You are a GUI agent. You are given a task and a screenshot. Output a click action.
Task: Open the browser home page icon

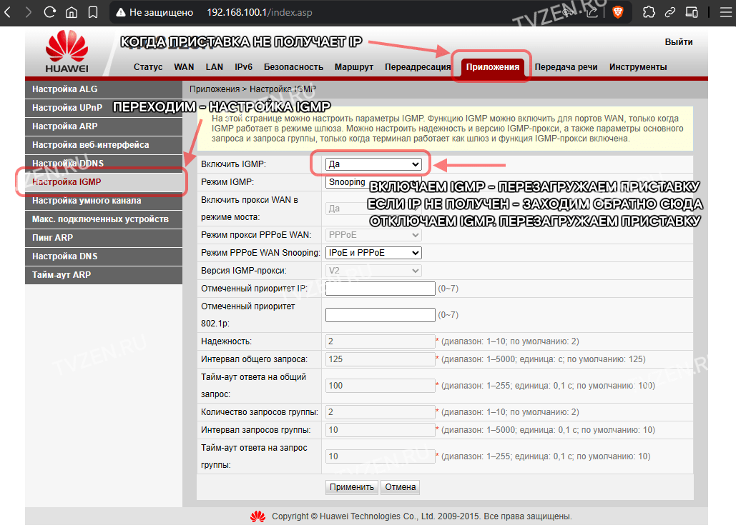point(72,12)
